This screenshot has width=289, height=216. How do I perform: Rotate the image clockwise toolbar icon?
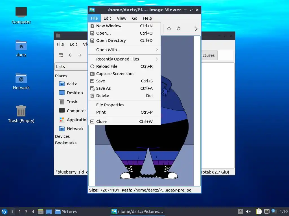coord(169,28)
